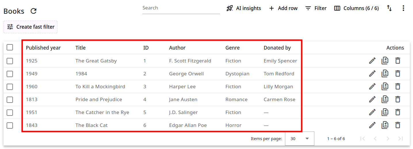The height and width of the screenshot is (149, 413).
Task: Edit the Pride and Prejudice row
Action: coord(372,99)
